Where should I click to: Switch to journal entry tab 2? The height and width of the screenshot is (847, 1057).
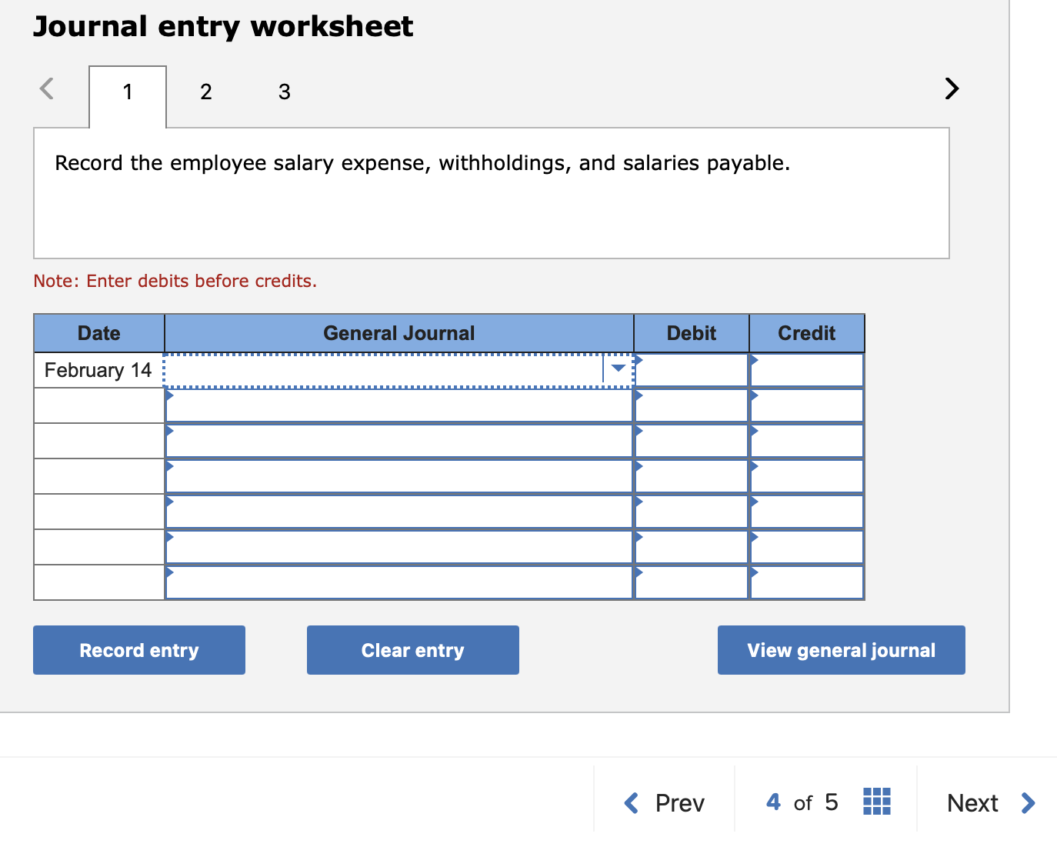coord(205,92)
